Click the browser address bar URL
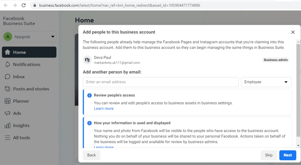This screenshot has height=165, width=301. pos(119,5)
